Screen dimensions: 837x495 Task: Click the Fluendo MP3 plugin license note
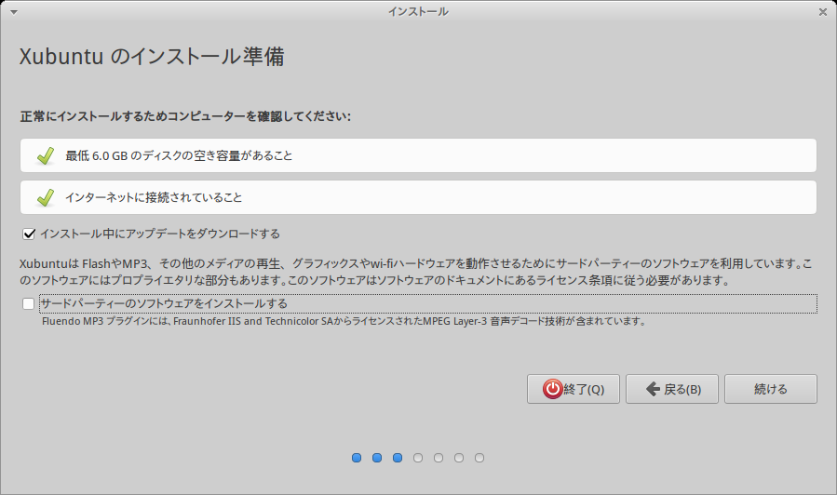tap(344, 321)
